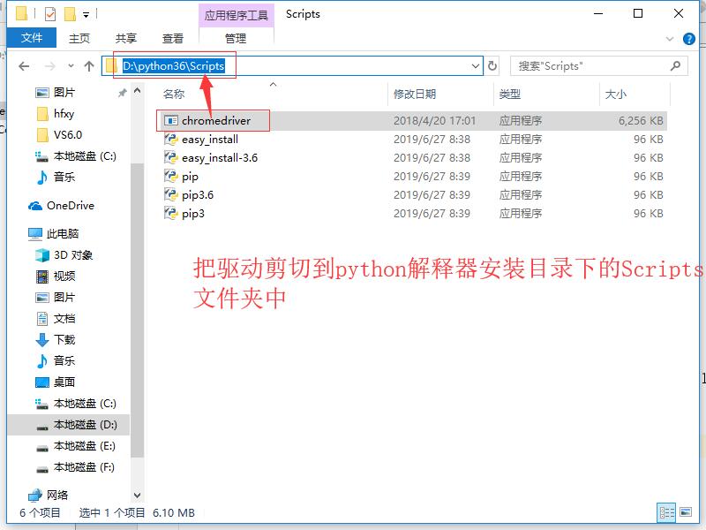Switch to large icons view in status bar
The width and height of the screenshot is (706, 530).
[x=686, y=512]
